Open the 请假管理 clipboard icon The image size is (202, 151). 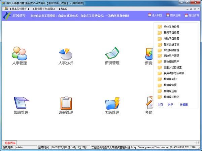[66, 103]
